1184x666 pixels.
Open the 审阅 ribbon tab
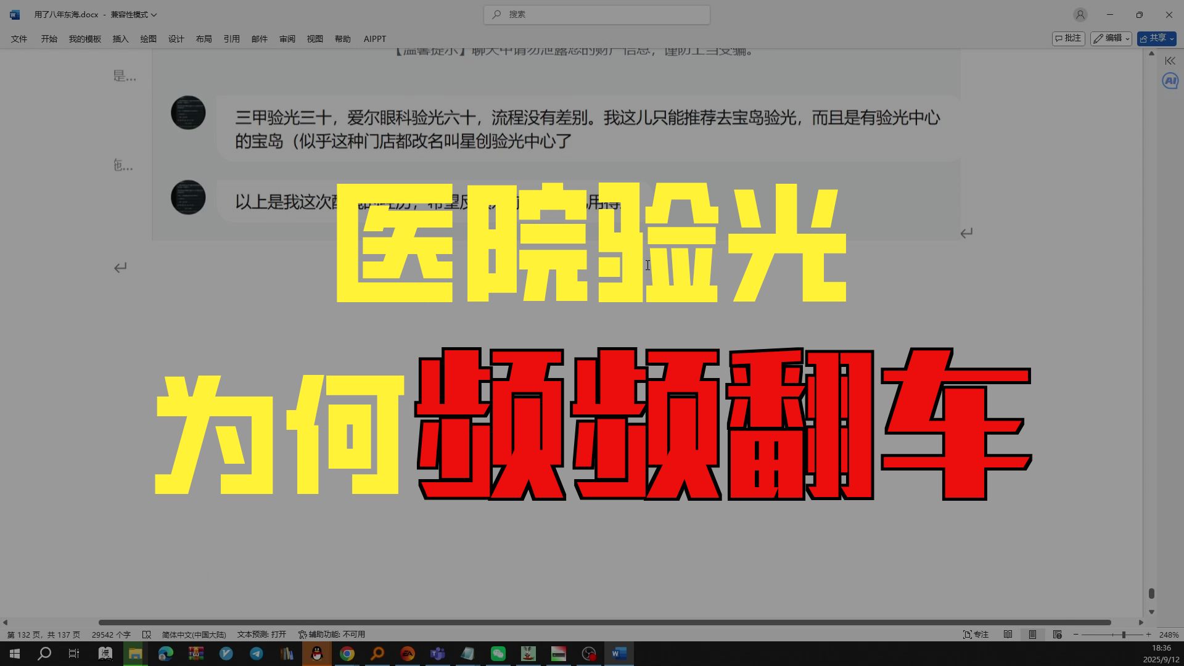[287, 39]
